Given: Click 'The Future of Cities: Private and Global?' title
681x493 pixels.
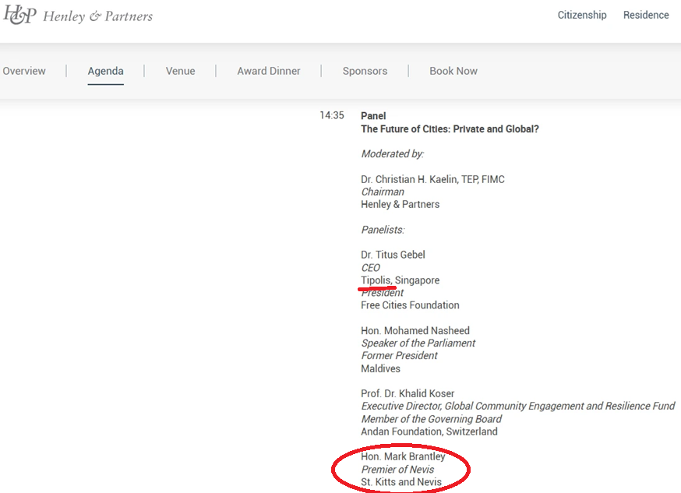Looking at the screenshot, I should click(x=450, y=129).
